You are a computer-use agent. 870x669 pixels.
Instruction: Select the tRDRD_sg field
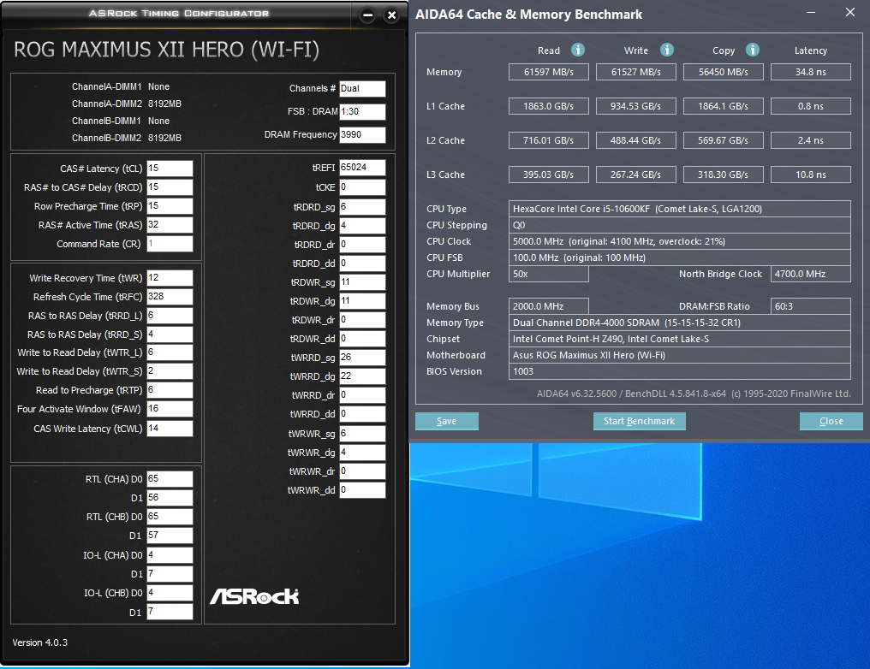362,207
